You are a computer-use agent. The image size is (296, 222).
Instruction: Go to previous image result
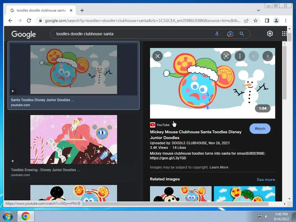(x=254, y=56)
